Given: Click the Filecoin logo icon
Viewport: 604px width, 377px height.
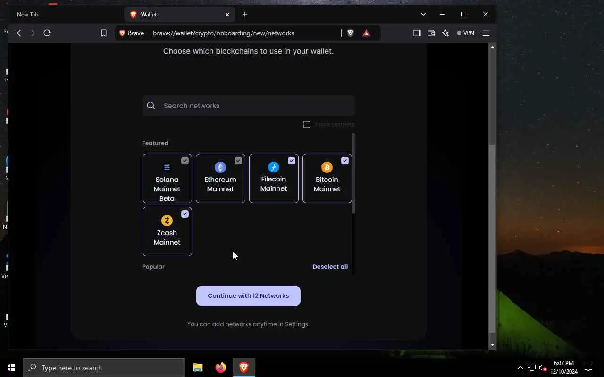Looking at the screenshot, I should (274, 167).
